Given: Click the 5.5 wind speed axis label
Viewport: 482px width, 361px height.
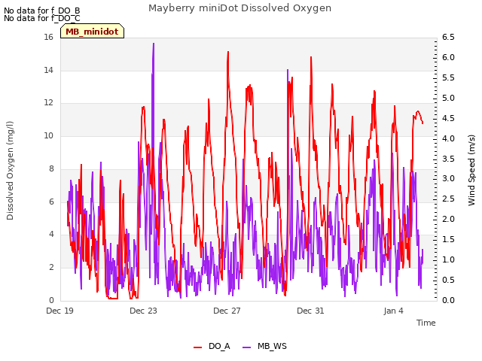Looking at the screenshot, I should tap(448, 77).
